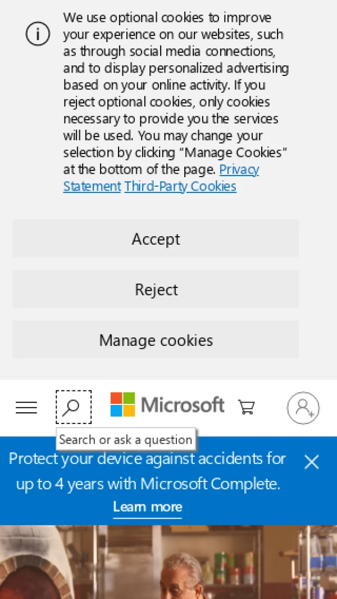Open the shopping cart
The image size is (337, 599).
tap(247, 407)
